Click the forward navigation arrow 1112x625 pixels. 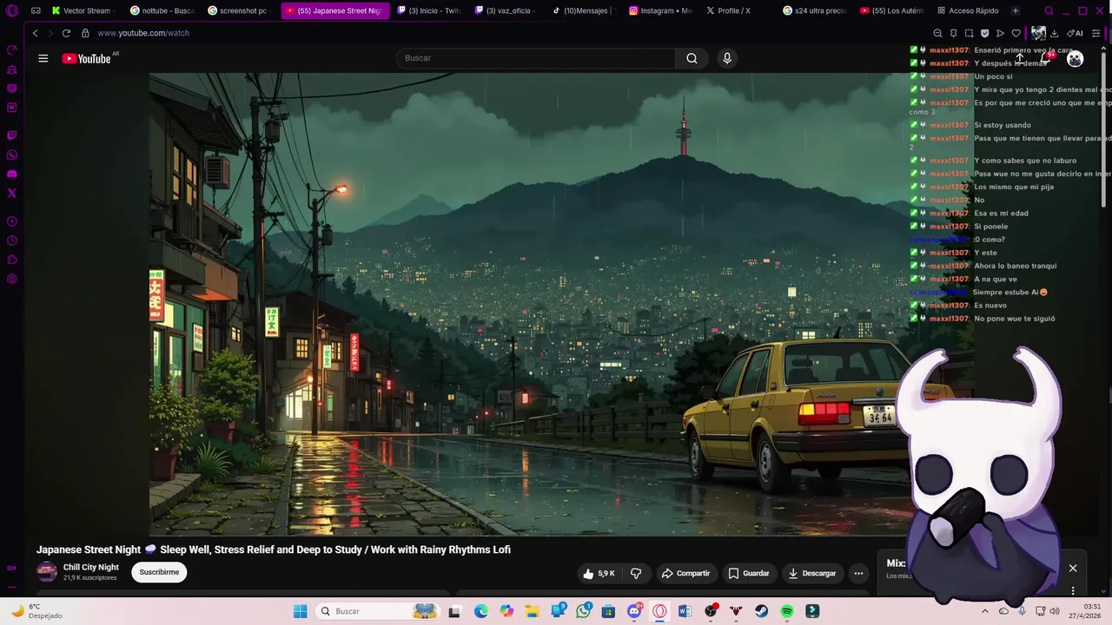coord(50,33)
